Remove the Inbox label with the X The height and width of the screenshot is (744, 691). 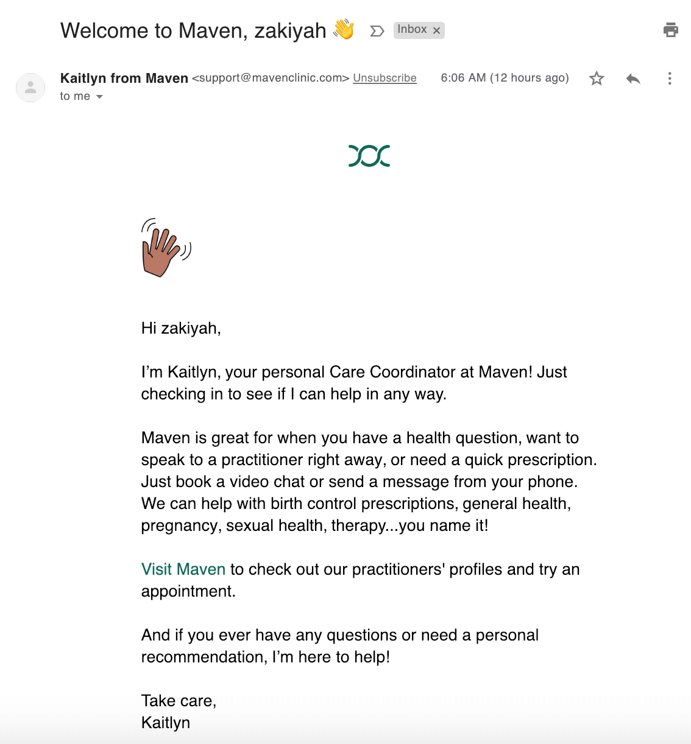coord(436,30)
